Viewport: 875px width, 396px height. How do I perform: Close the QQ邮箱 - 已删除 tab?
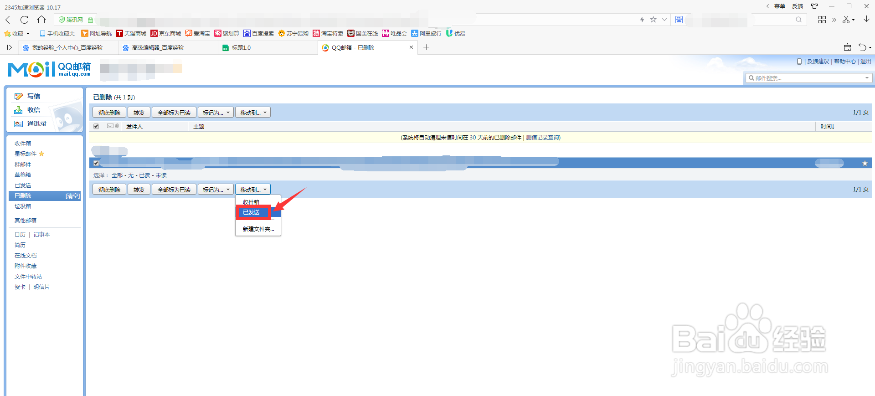tap(411, 47)
